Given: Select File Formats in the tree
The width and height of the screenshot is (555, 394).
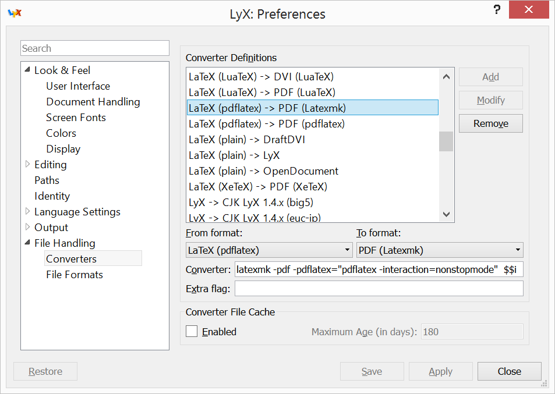Looking at the screenshot, I should tap(75, 275).
